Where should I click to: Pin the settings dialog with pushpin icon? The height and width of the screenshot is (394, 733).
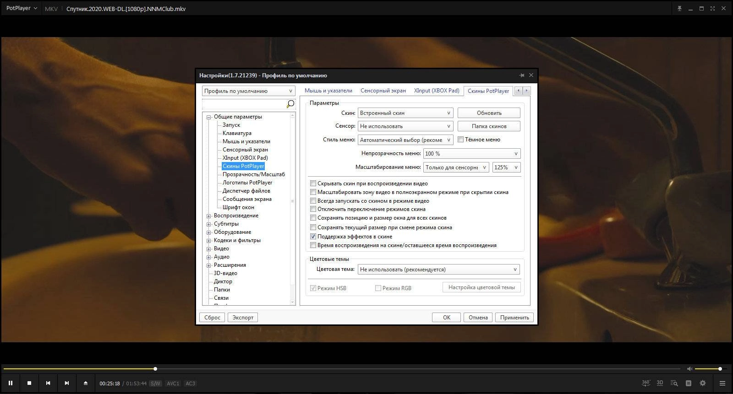[521, 75]
